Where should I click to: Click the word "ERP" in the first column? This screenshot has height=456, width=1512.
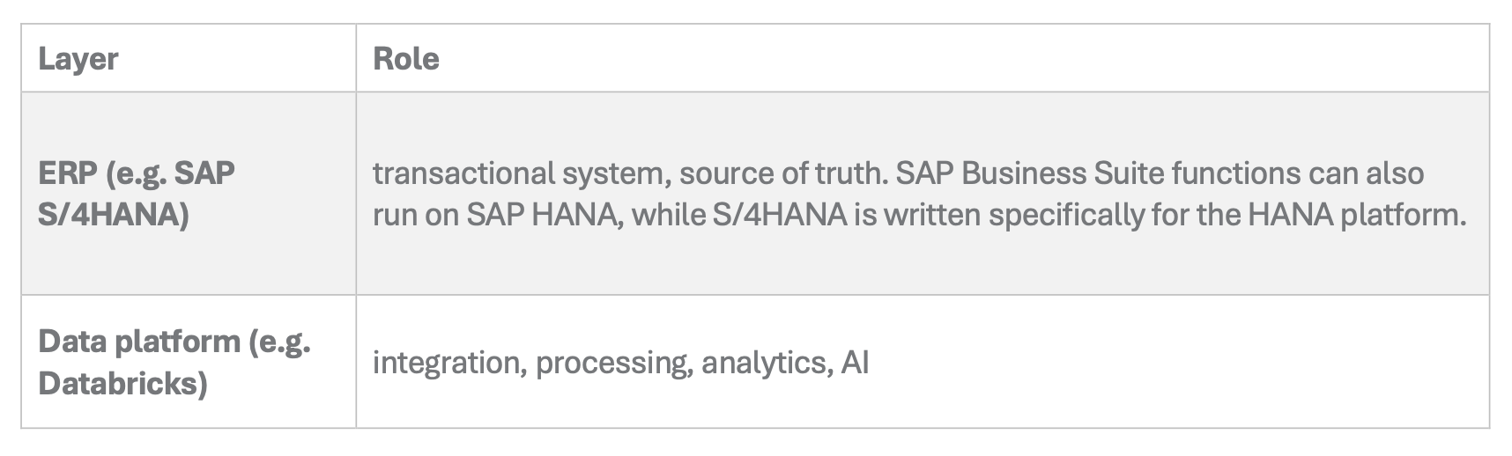pyautogui.click(x=68, y=173)
